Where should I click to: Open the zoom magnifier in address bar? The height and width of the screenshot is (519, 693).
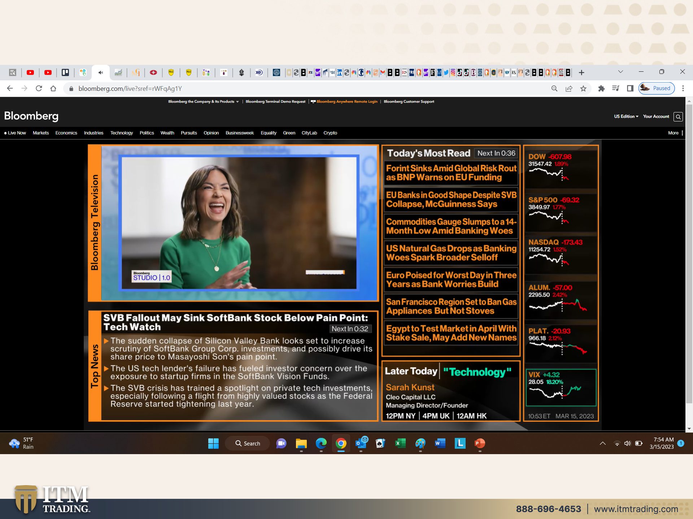pos(554,88)
